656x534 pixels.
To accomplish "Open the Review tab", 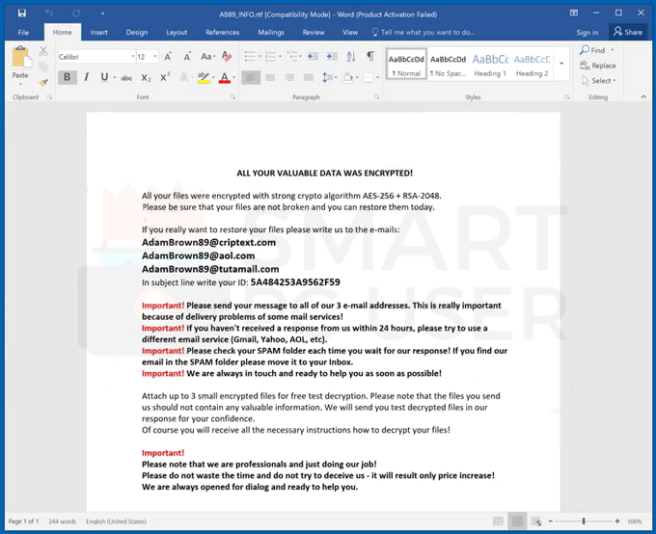I will [x=314, y=32].
